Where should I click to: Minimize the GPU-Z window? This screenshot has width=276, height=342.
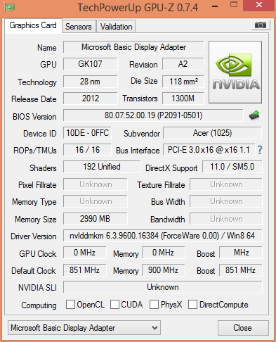click(215, 6)
